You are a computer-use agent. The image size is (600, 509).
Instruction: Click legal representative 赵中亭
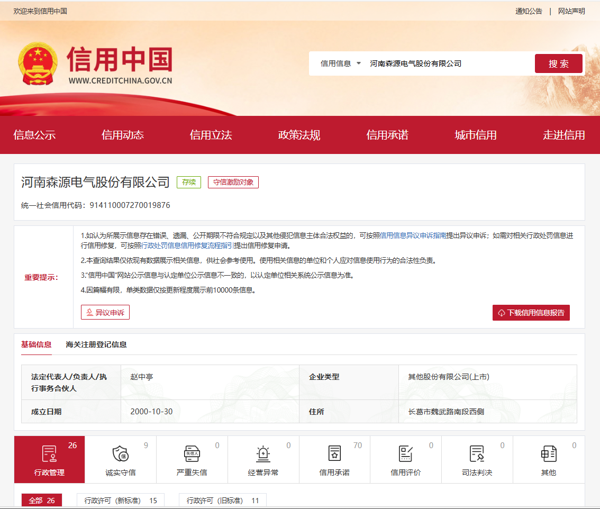(142, 377)
